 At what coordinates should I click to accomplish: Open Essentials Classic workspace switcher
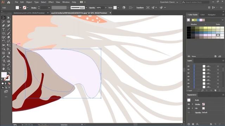[169, 2]
